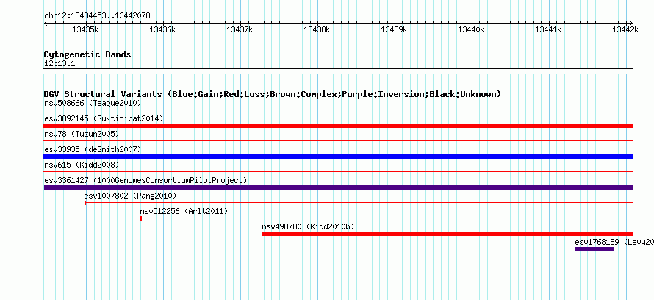The image size is (654, 300).
Task: Select the DGV Structural Variants track title
Action: click(x=273, y=94)
